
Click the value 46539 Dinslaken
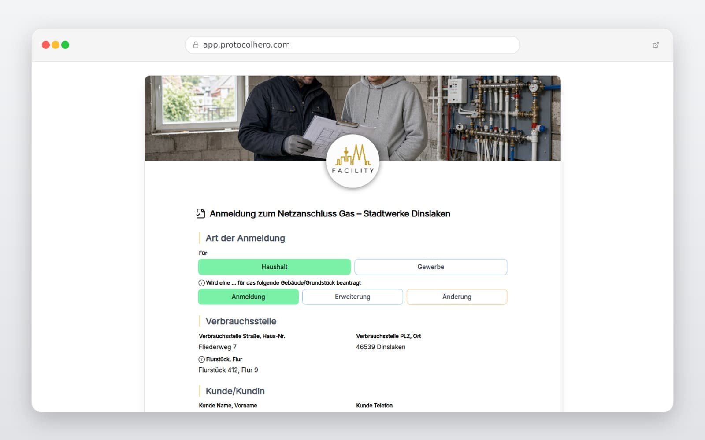[x=381, y=347]
